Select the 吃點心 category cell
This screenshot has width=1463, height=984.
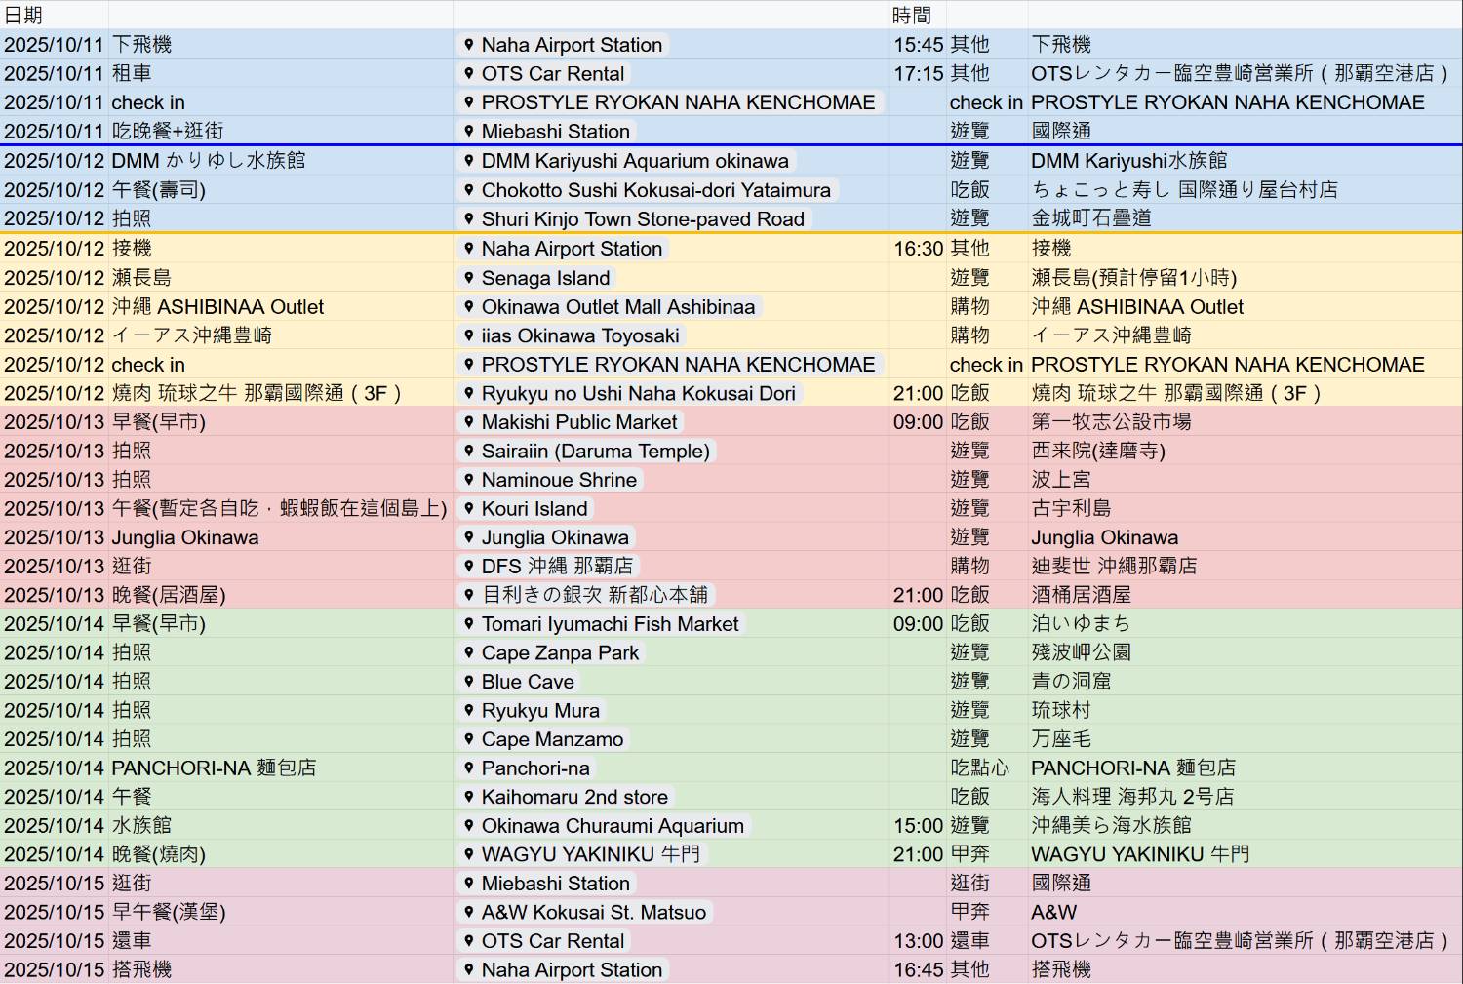(987, 768)
